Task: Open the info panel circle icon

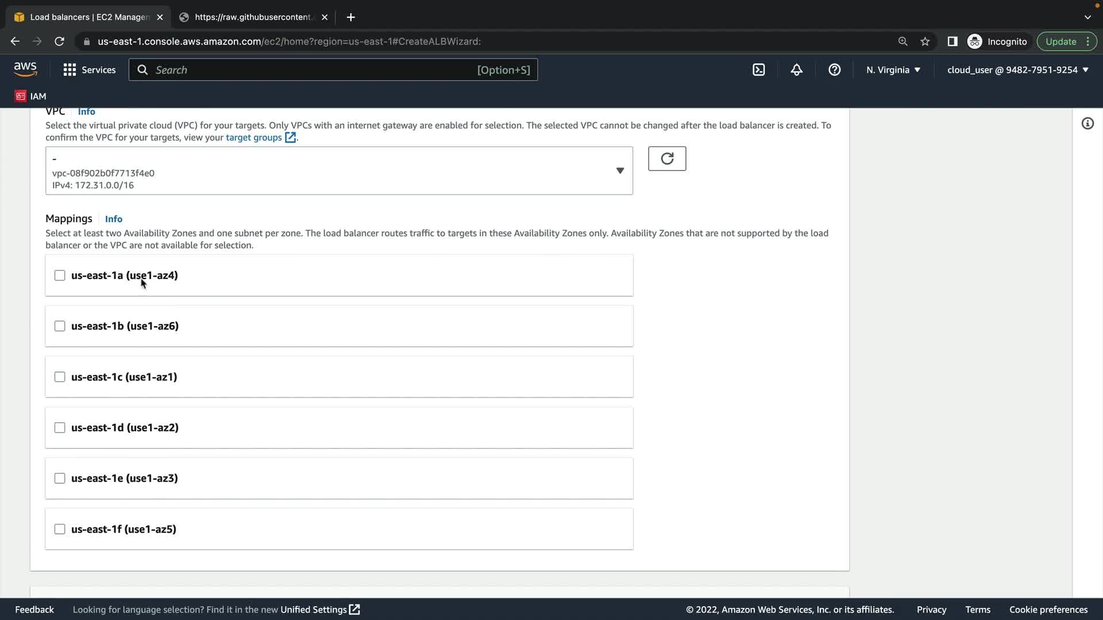Action: 1087,123
